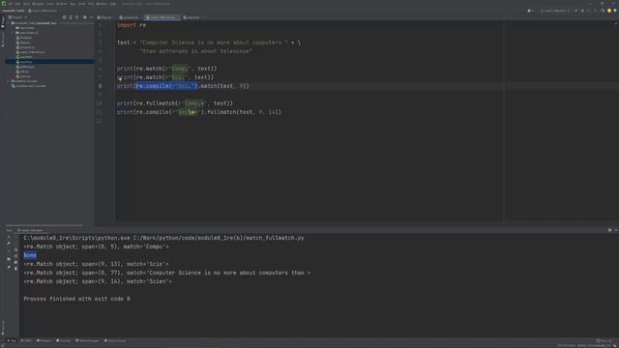Click the last line with fullmatch(text, 9, 14)
Viewport: 619px width, 348px height.
click(x=199, y=112)
